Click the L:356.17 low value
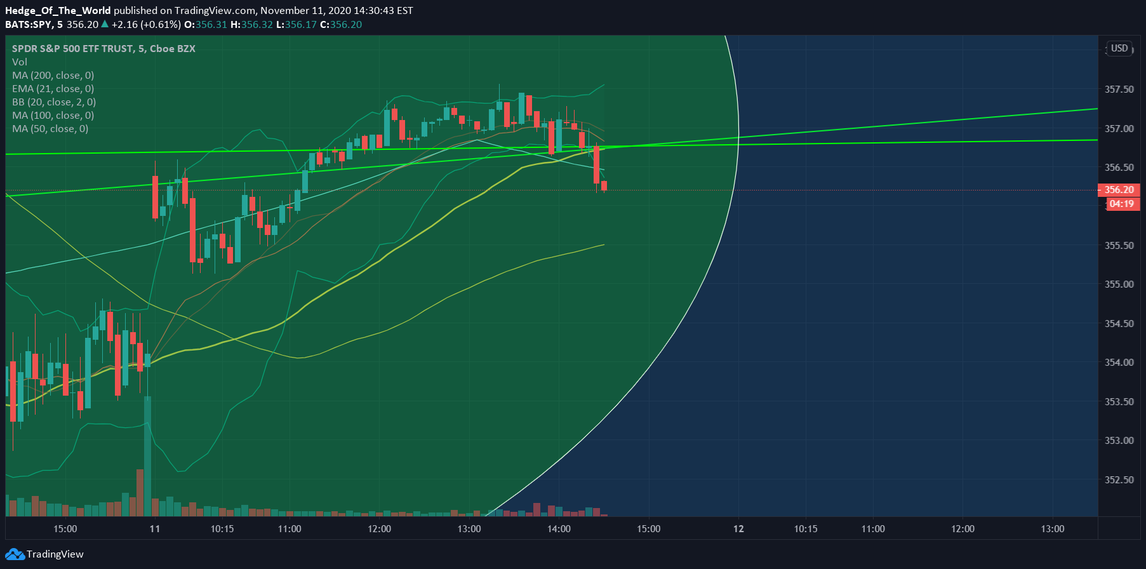Screen dimensions: 1146x569 coord(296,25)
